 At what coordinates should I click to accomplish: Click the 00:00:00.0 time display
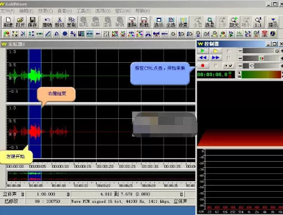click(216, 74)
